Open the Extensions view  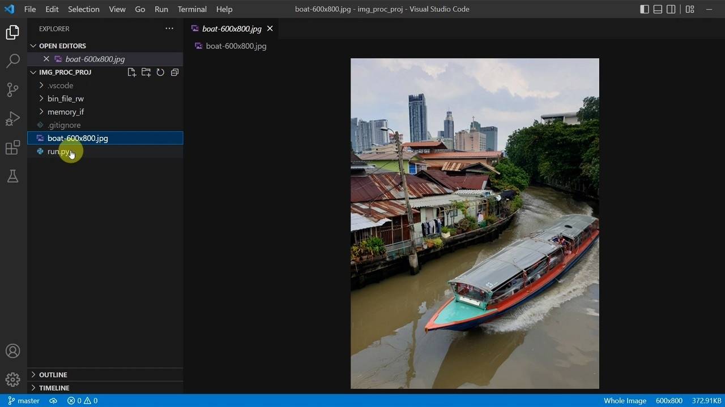(12, 148)
